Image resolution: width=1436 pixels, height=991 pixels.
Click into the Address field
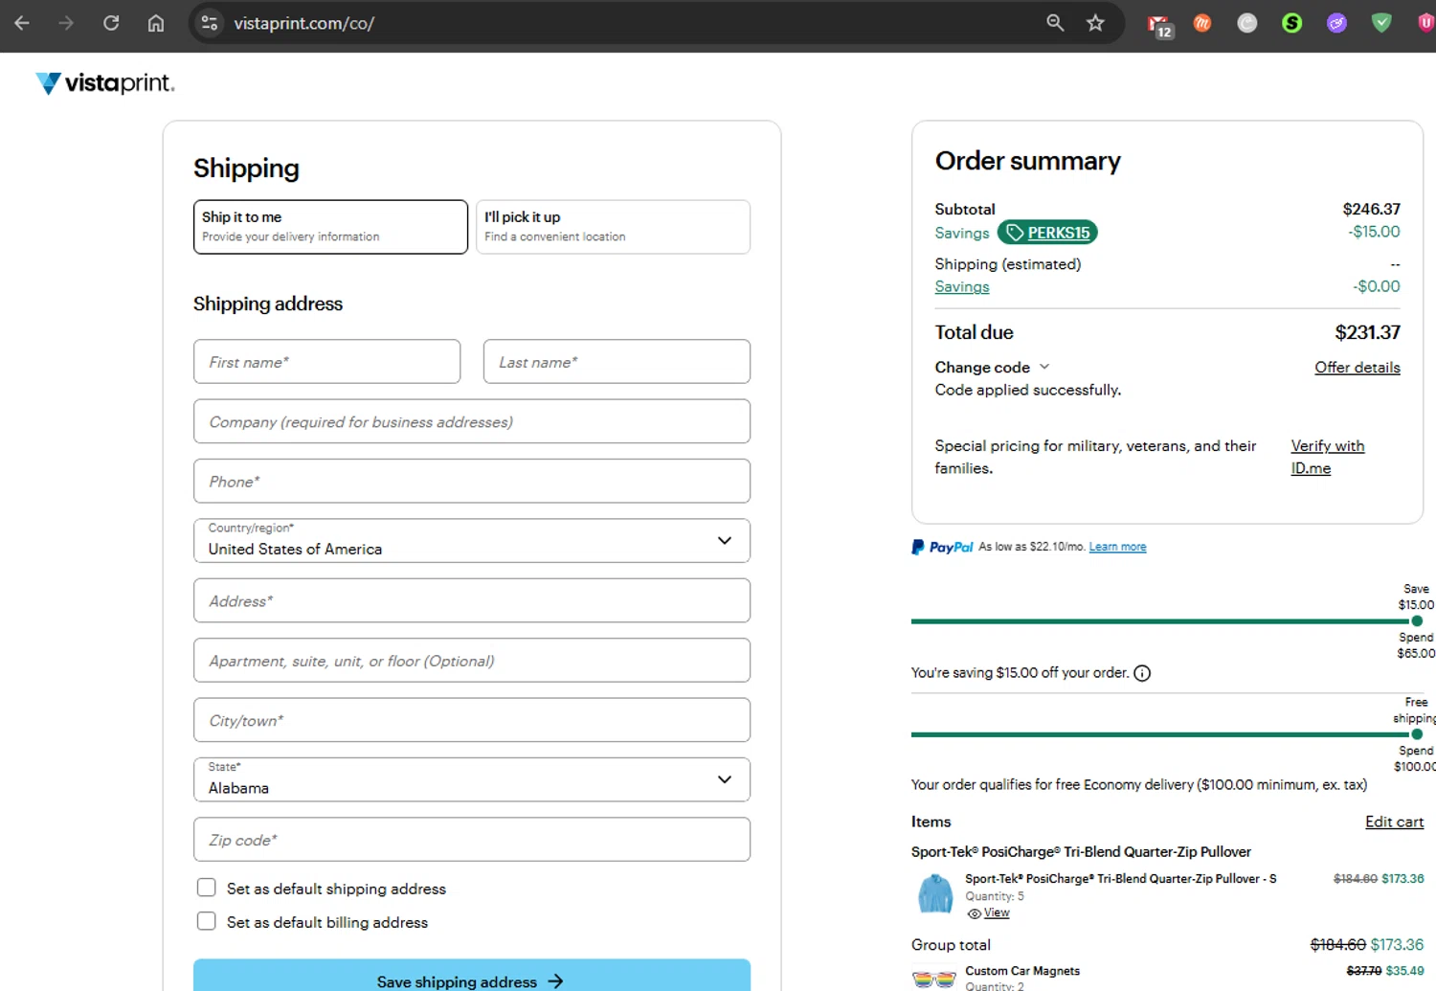point(472,600)
